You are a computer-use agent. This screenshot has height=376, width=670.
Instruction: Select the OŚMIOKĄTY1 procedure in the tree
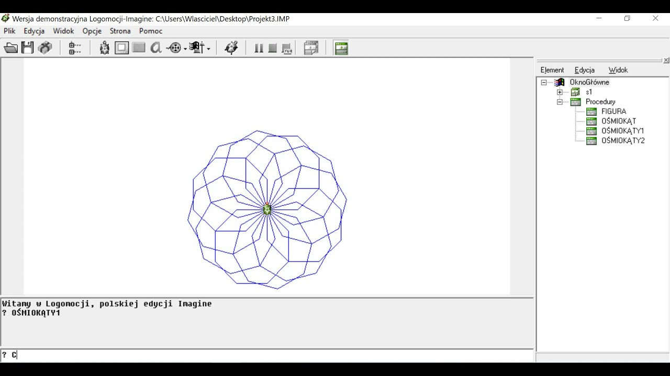(623, 131)
